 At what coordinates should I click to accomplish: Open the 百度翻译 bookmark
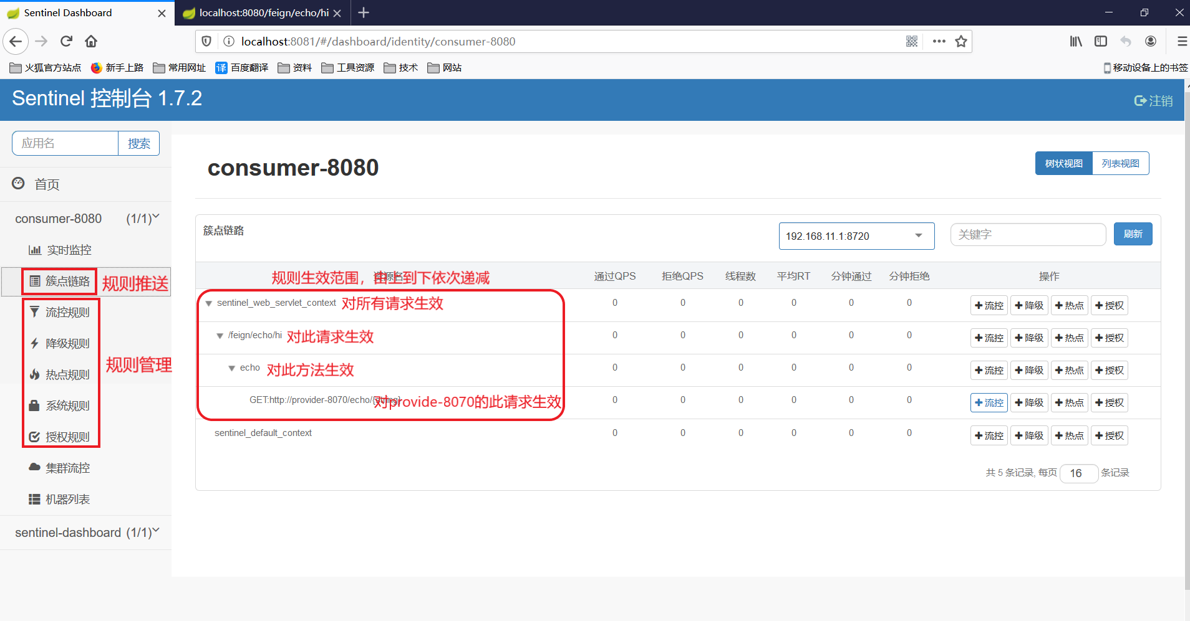(x=242, y=67)
